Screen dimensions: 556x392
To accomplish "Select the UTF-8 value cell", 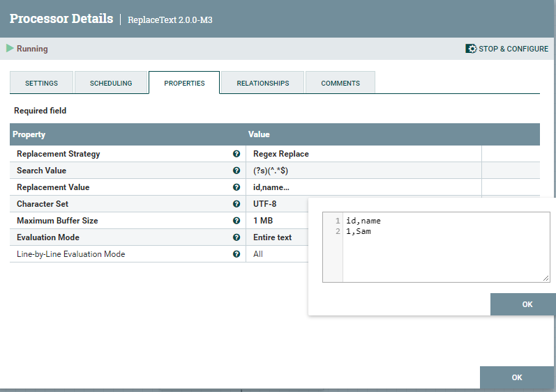I will tap(277, 204).
